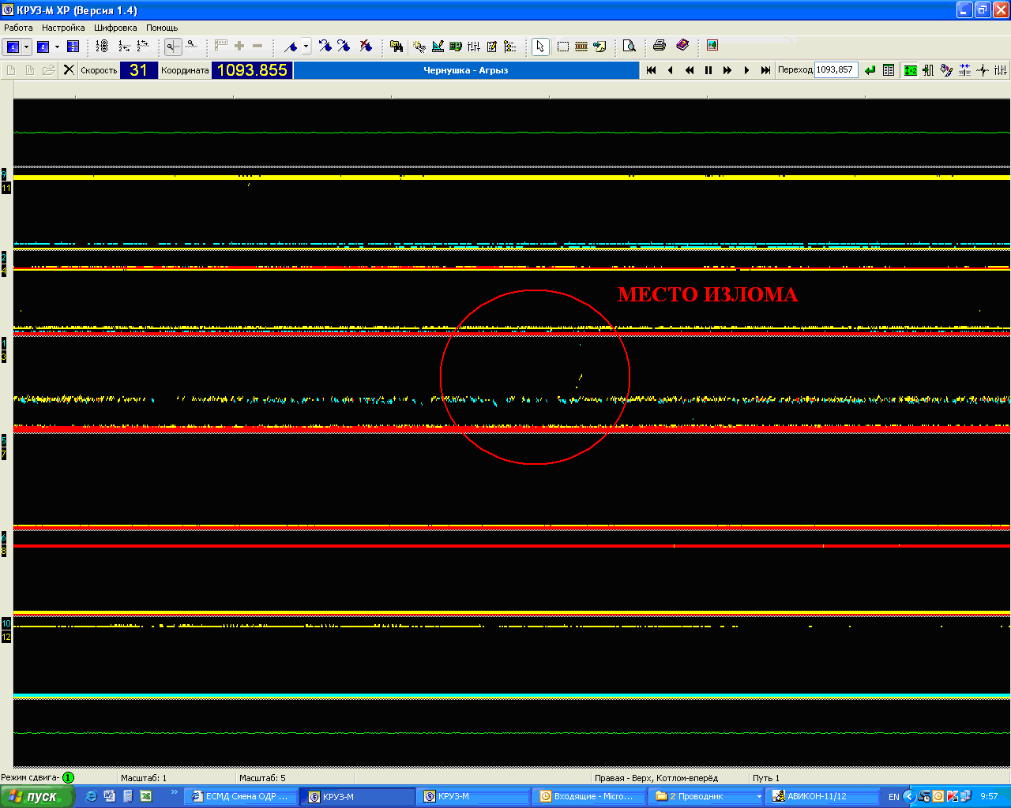The height and width of the screenshot is (808, 1011).
Task: Pause playback of the recording
Action: tap(708, 70)
